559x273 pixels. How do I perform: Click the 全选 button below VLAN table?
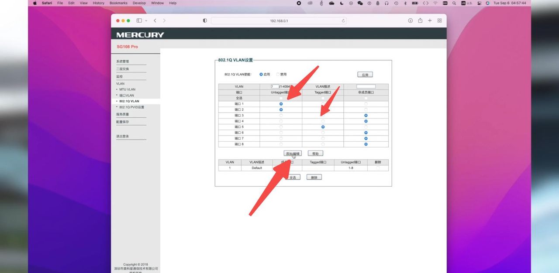(293, 177)
